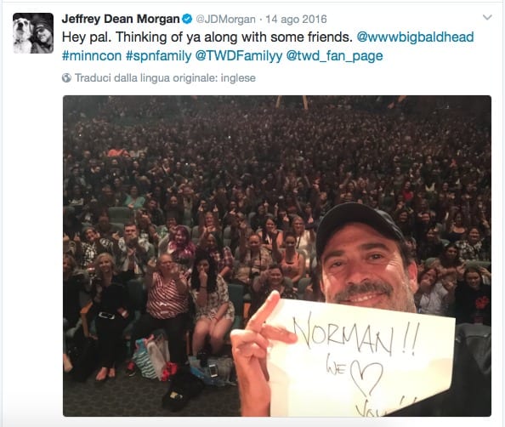505x427 pixels.
Task: Click the globe translate icon
Action: [x=66, y=77]
